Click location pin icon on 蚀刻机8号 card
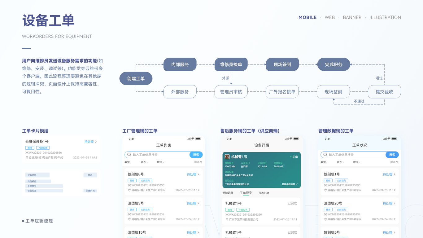This screenshot has width=423, height=238. pos(129,190)
